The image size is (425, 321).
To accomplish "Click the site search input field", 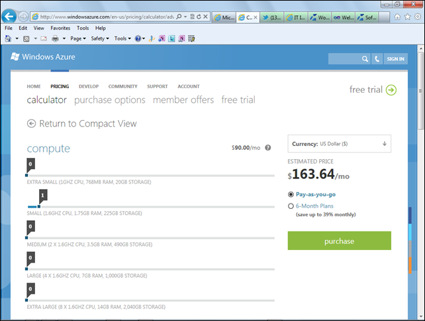I will pyautogui.click(x=344, y=59).
